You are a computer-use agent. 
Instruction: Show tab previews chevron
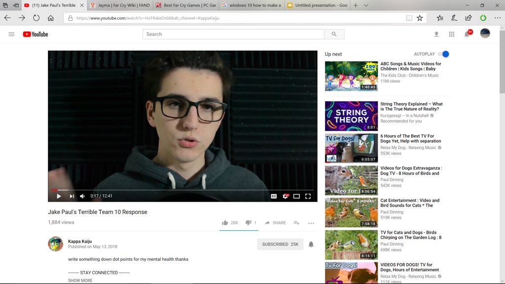(366, 5)
